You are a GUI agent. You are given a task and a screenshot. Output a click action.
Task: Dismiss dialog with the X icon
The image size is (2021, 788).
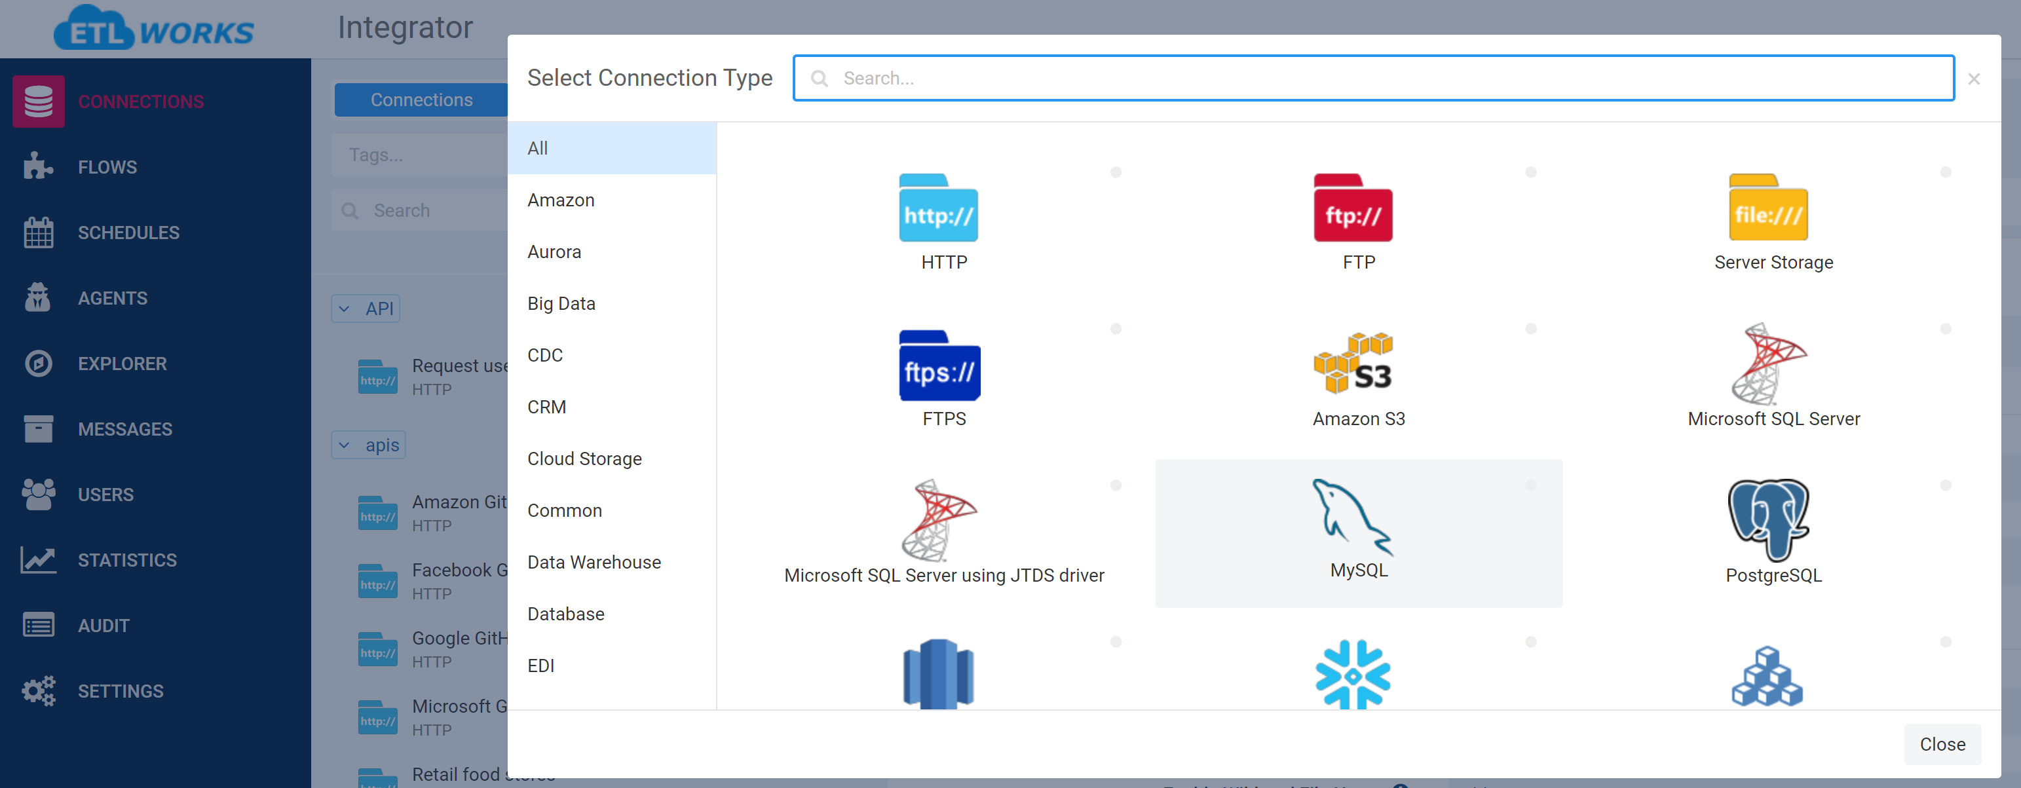1974,79
